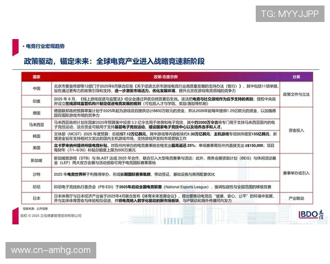Click the policy text starting 印尼电子竞技执行委员会
This screenshot has width=330, height=264.
click(162, 187)
